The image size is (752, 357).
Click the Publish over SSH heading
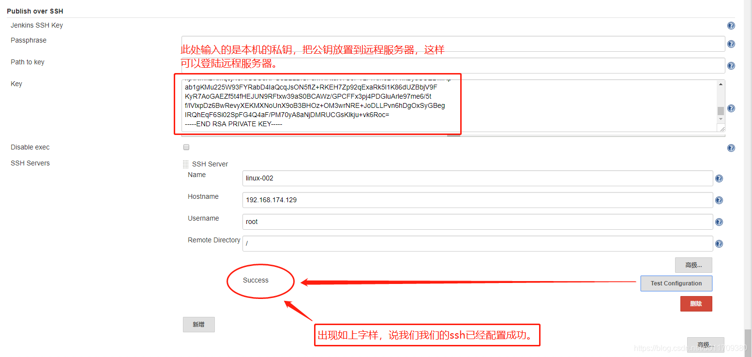click(35, 11)
